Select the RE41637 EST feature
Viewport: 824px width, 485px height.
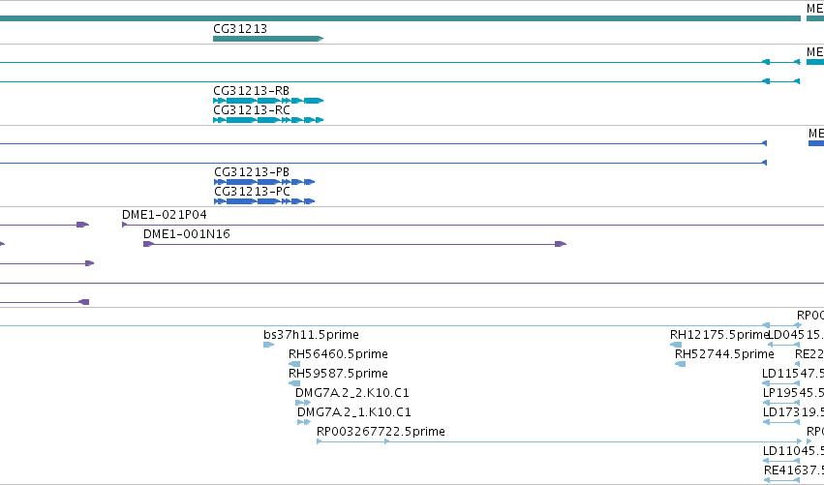(x=782, y=480)
